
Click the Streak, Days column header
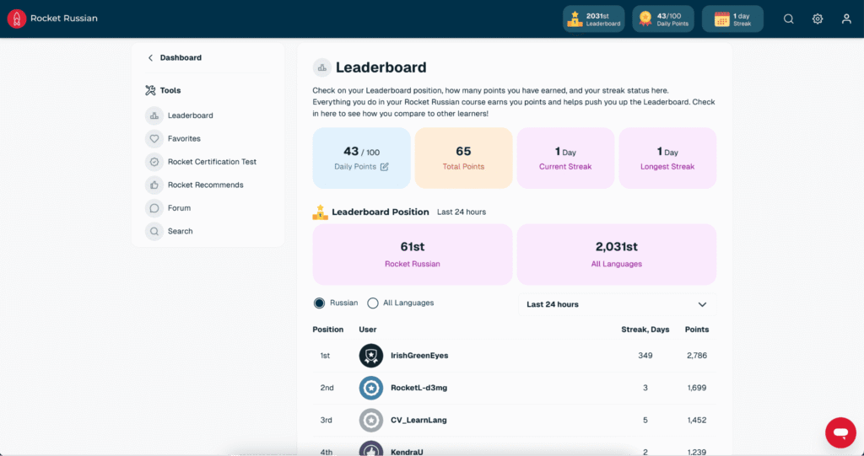click(645, 330)
